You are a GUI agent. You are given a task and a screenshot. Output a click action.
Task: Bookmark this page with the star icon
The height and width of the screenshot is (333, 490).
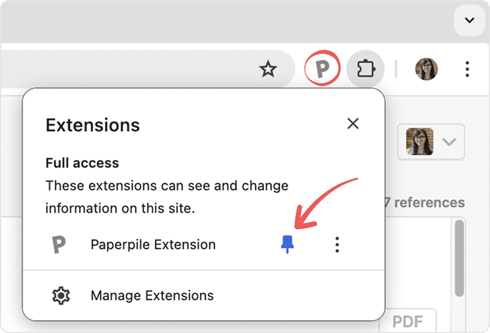tap(268, 69)
